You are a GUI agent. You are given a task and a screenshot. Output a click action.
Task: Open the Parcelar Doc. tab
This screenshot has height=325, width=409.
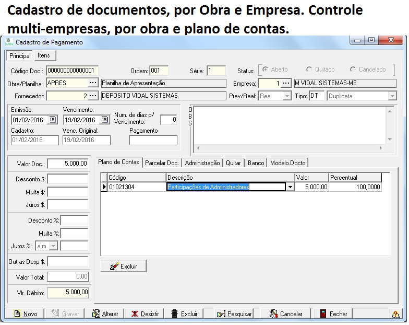[x=162, y=163]
